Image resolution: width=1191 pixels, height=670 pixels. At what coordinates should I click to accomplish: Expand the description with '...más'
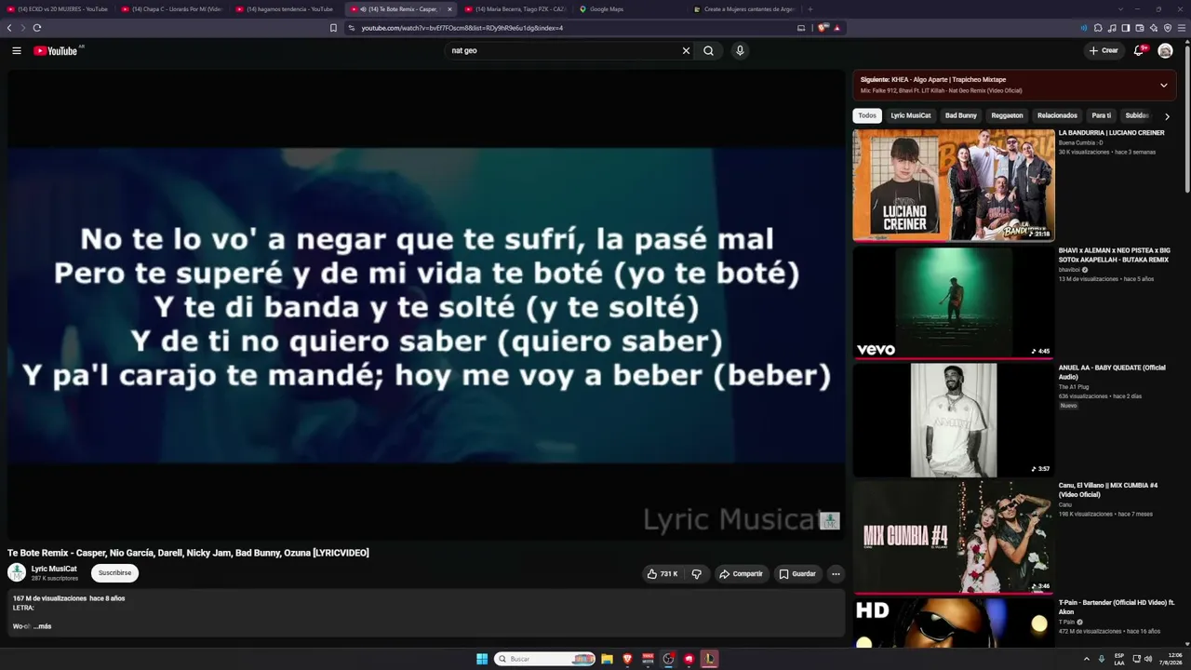[x=43, y=626]
